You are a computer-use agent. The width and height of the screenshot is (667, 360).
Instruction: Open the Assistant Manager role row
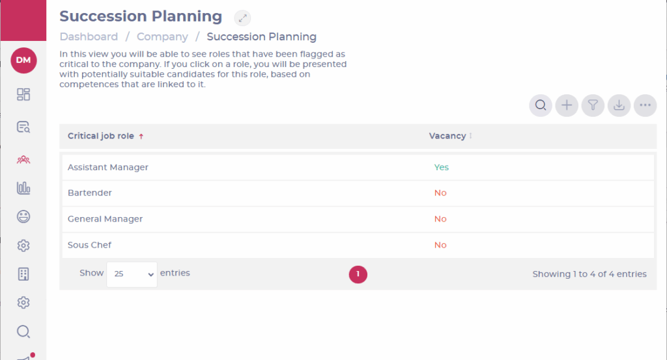[108, 168]
